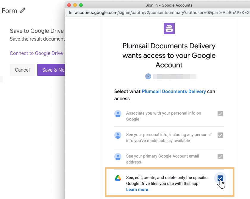
Task: Click the purple Save & Next button
Action: (51, 70)
